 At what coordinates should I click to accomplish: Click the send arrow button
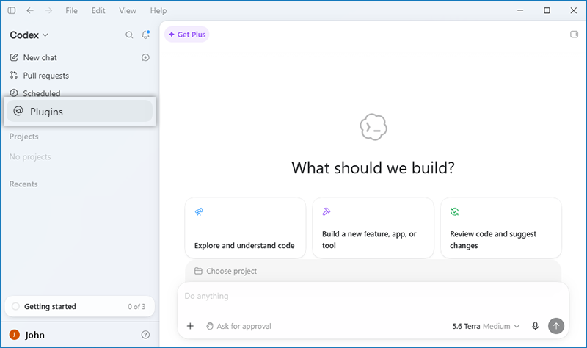click(x=556, y=326)
